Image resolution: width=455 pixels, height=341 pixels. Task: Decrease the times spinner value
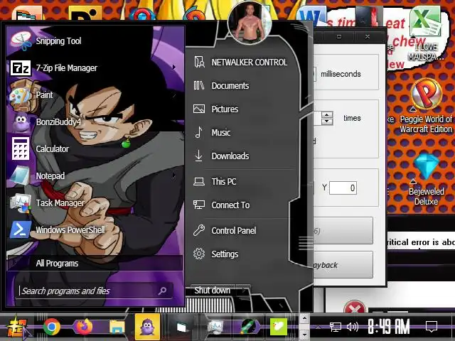click(x=327, y=121)
